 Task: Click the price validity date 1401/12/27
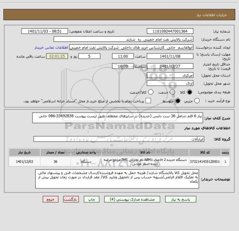pos(170,66)
